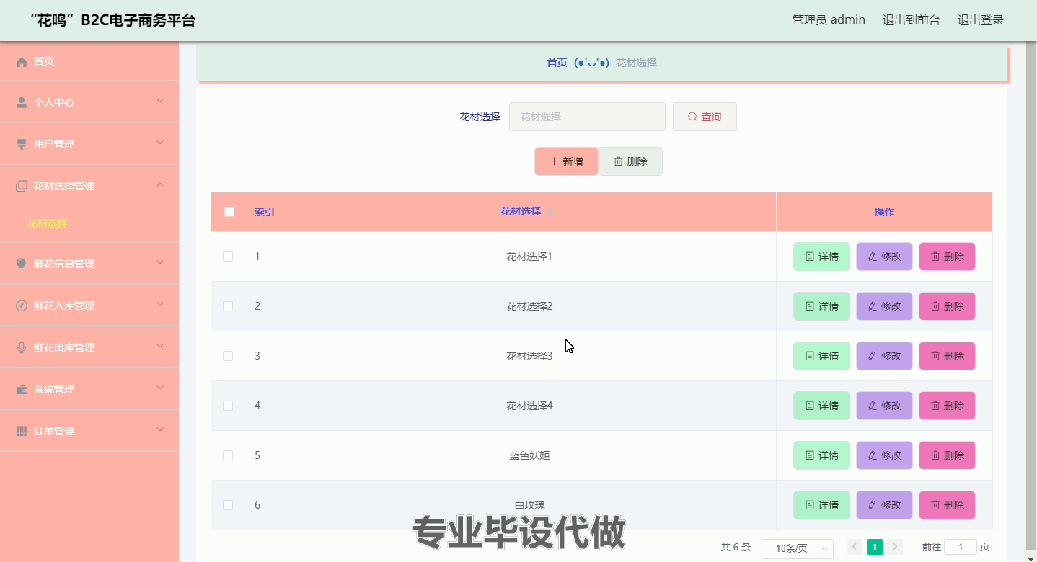The image size is (1037, 562).
Task: Check the box for row 花材选择4
Action: click(228, 406)
